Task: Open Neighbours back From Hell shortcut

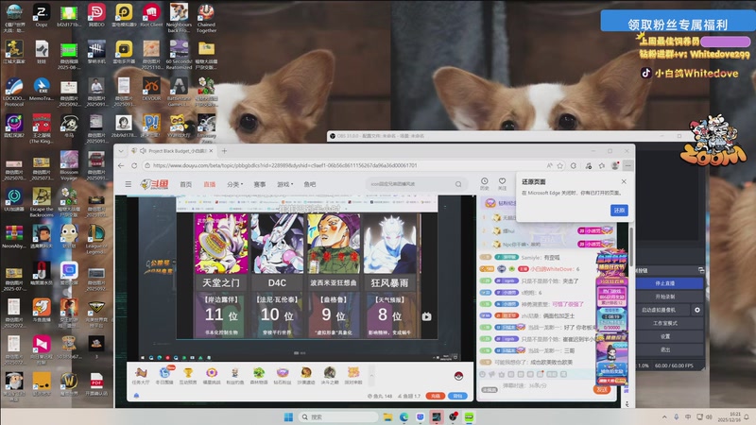Action: coord(179,18)
